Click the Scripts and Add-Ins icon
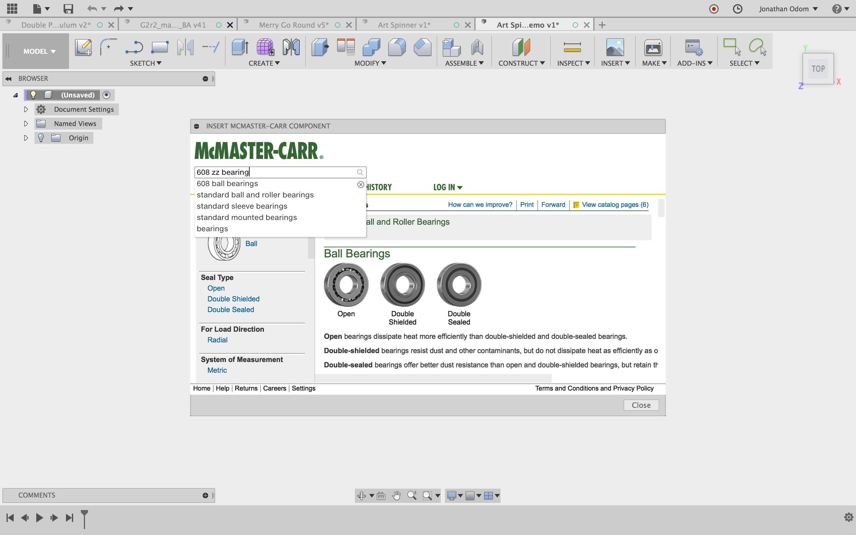The width and height of the screenshot is (856, 535). pyautogui.click(x=694, y=47)
